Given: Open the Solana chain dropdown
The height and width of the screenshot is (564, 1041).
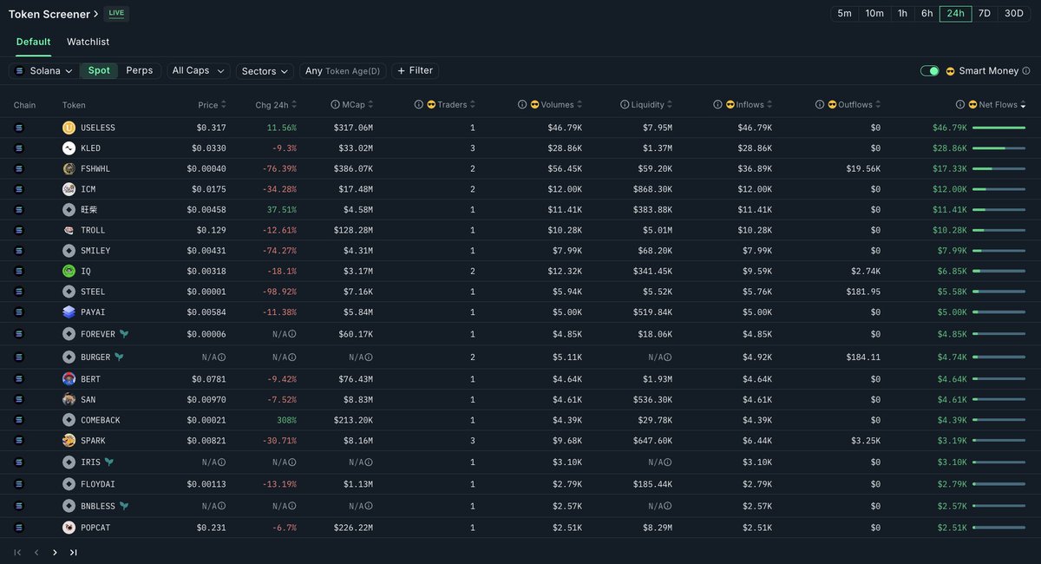Looking at the screenshot, I should coord(44,71).
